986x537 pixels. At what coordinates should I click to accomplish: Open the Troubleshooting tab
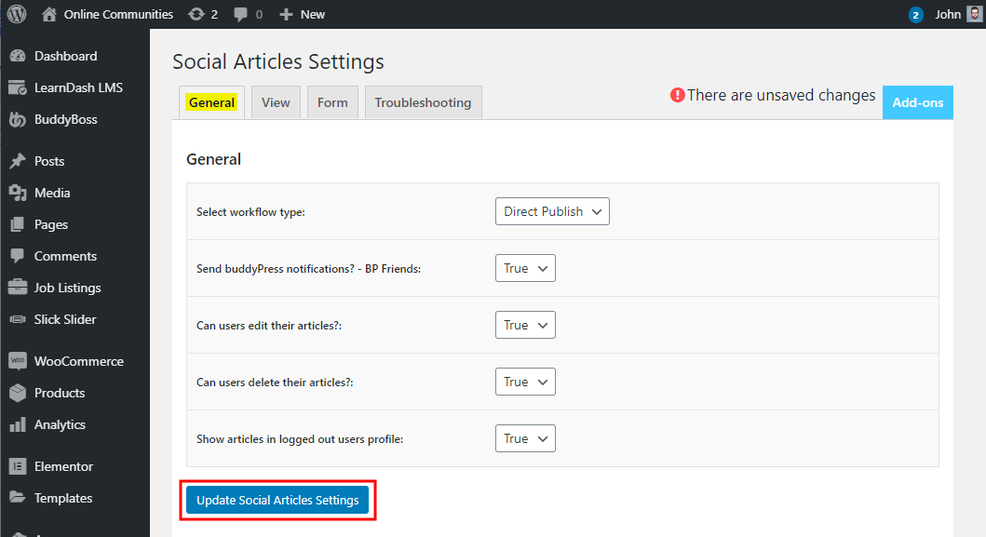click(423, 102)
